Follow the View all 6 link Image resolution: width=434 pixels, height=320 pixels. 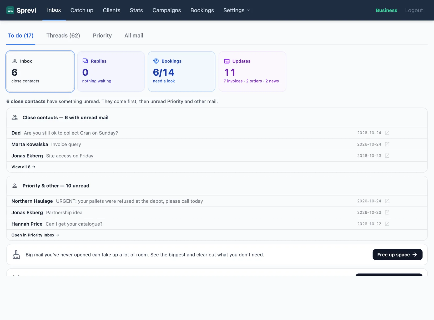click(23, 167)
